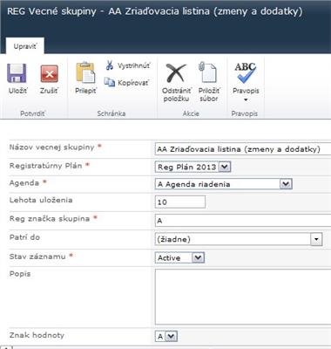
Task: Click Reg značka skupina input field
Action: tap(243, 221)
